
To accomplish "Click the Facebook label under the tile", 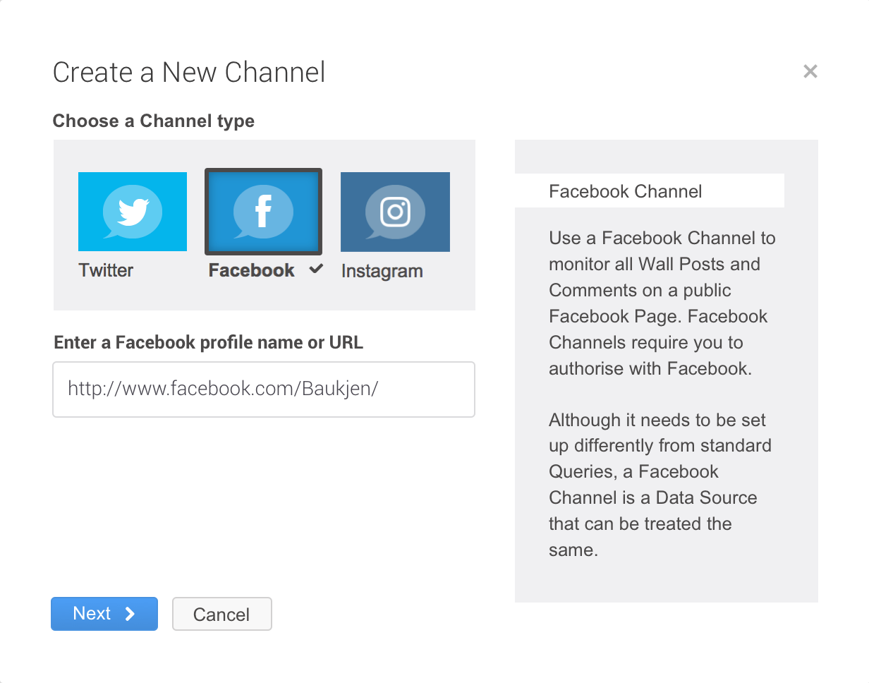I will (x=252, y=270).
